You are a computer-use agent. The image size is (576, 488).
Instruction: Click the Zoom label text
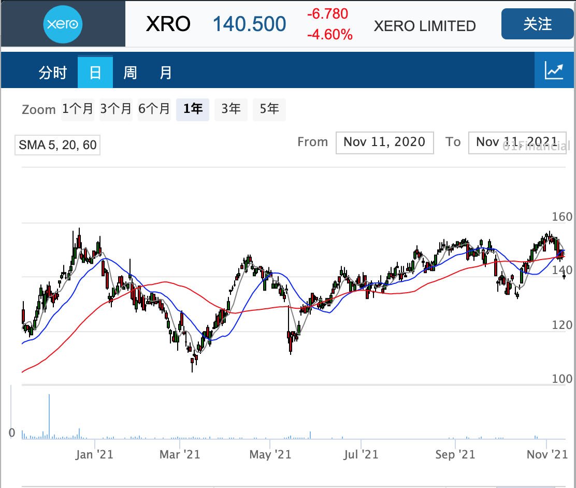(38, 109)
